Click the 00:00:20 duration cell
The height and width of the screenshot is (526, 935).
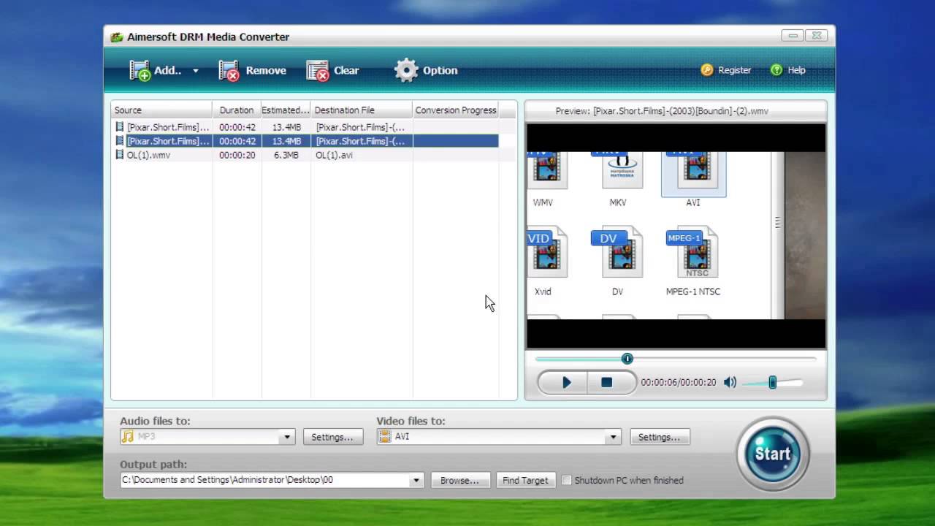(x=237, y=155)
